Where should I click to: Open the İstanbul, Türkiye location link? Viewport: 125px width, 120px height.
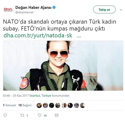coord(40,96)
